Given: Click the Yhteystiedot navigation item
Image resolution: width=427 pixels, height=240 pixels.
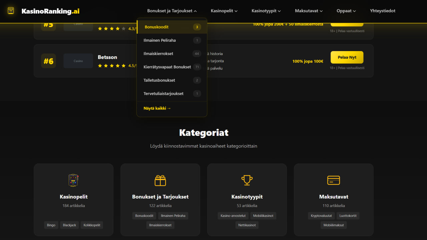Looking at the screenshot, I should (x=382, y=10).
